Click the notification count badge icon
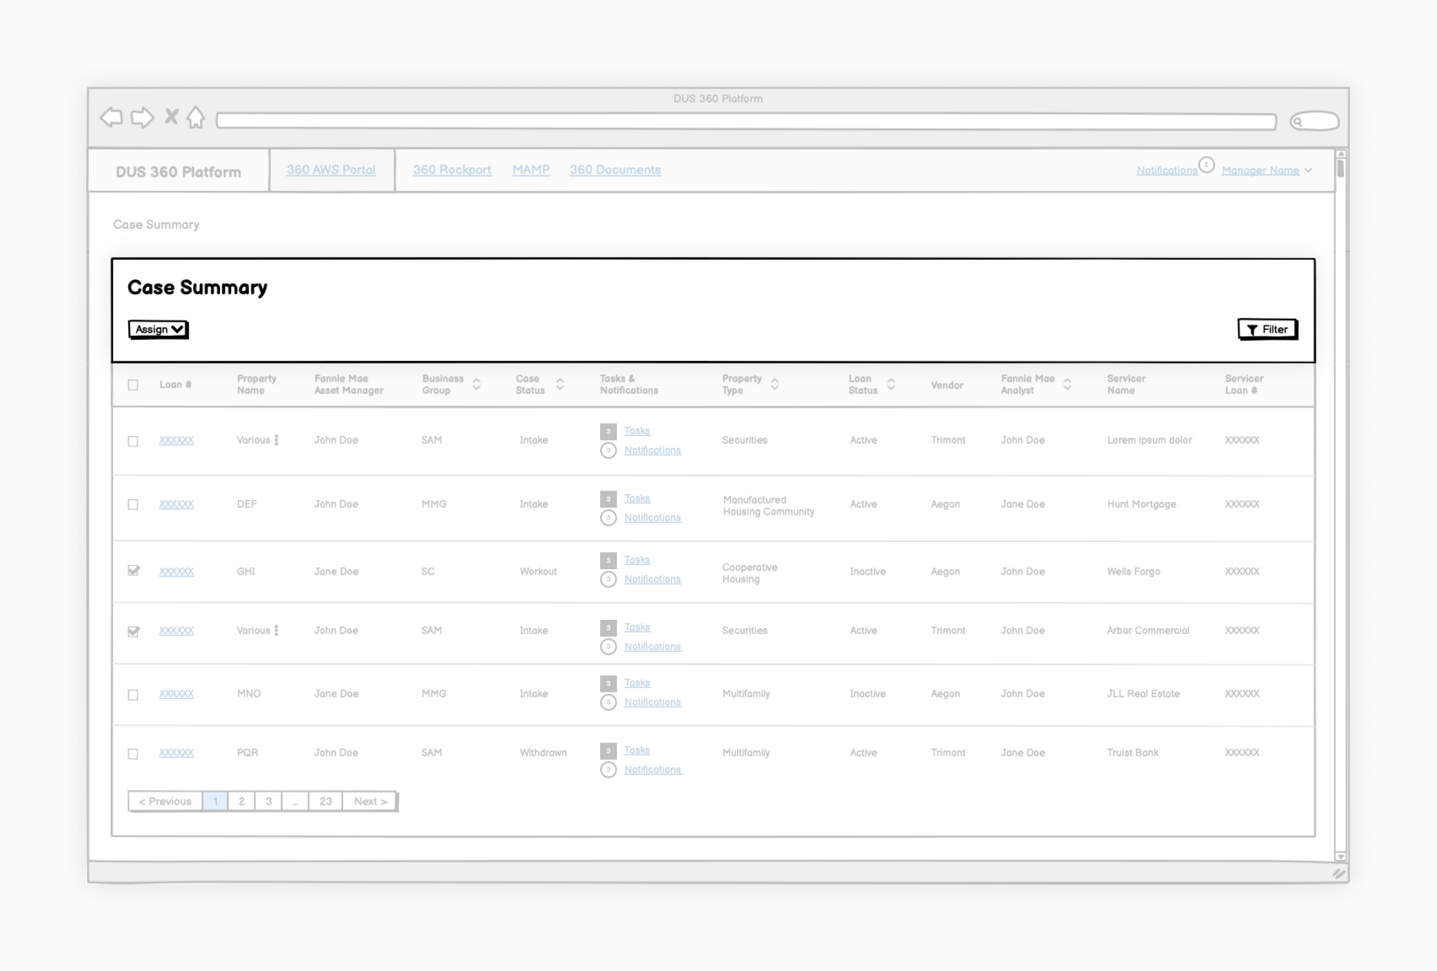1437x971 pixels. coord(1206,165)
